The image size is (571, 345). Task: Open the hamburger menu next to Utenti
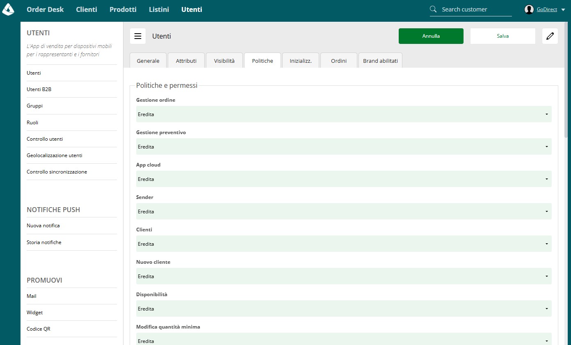click(138, 36)
